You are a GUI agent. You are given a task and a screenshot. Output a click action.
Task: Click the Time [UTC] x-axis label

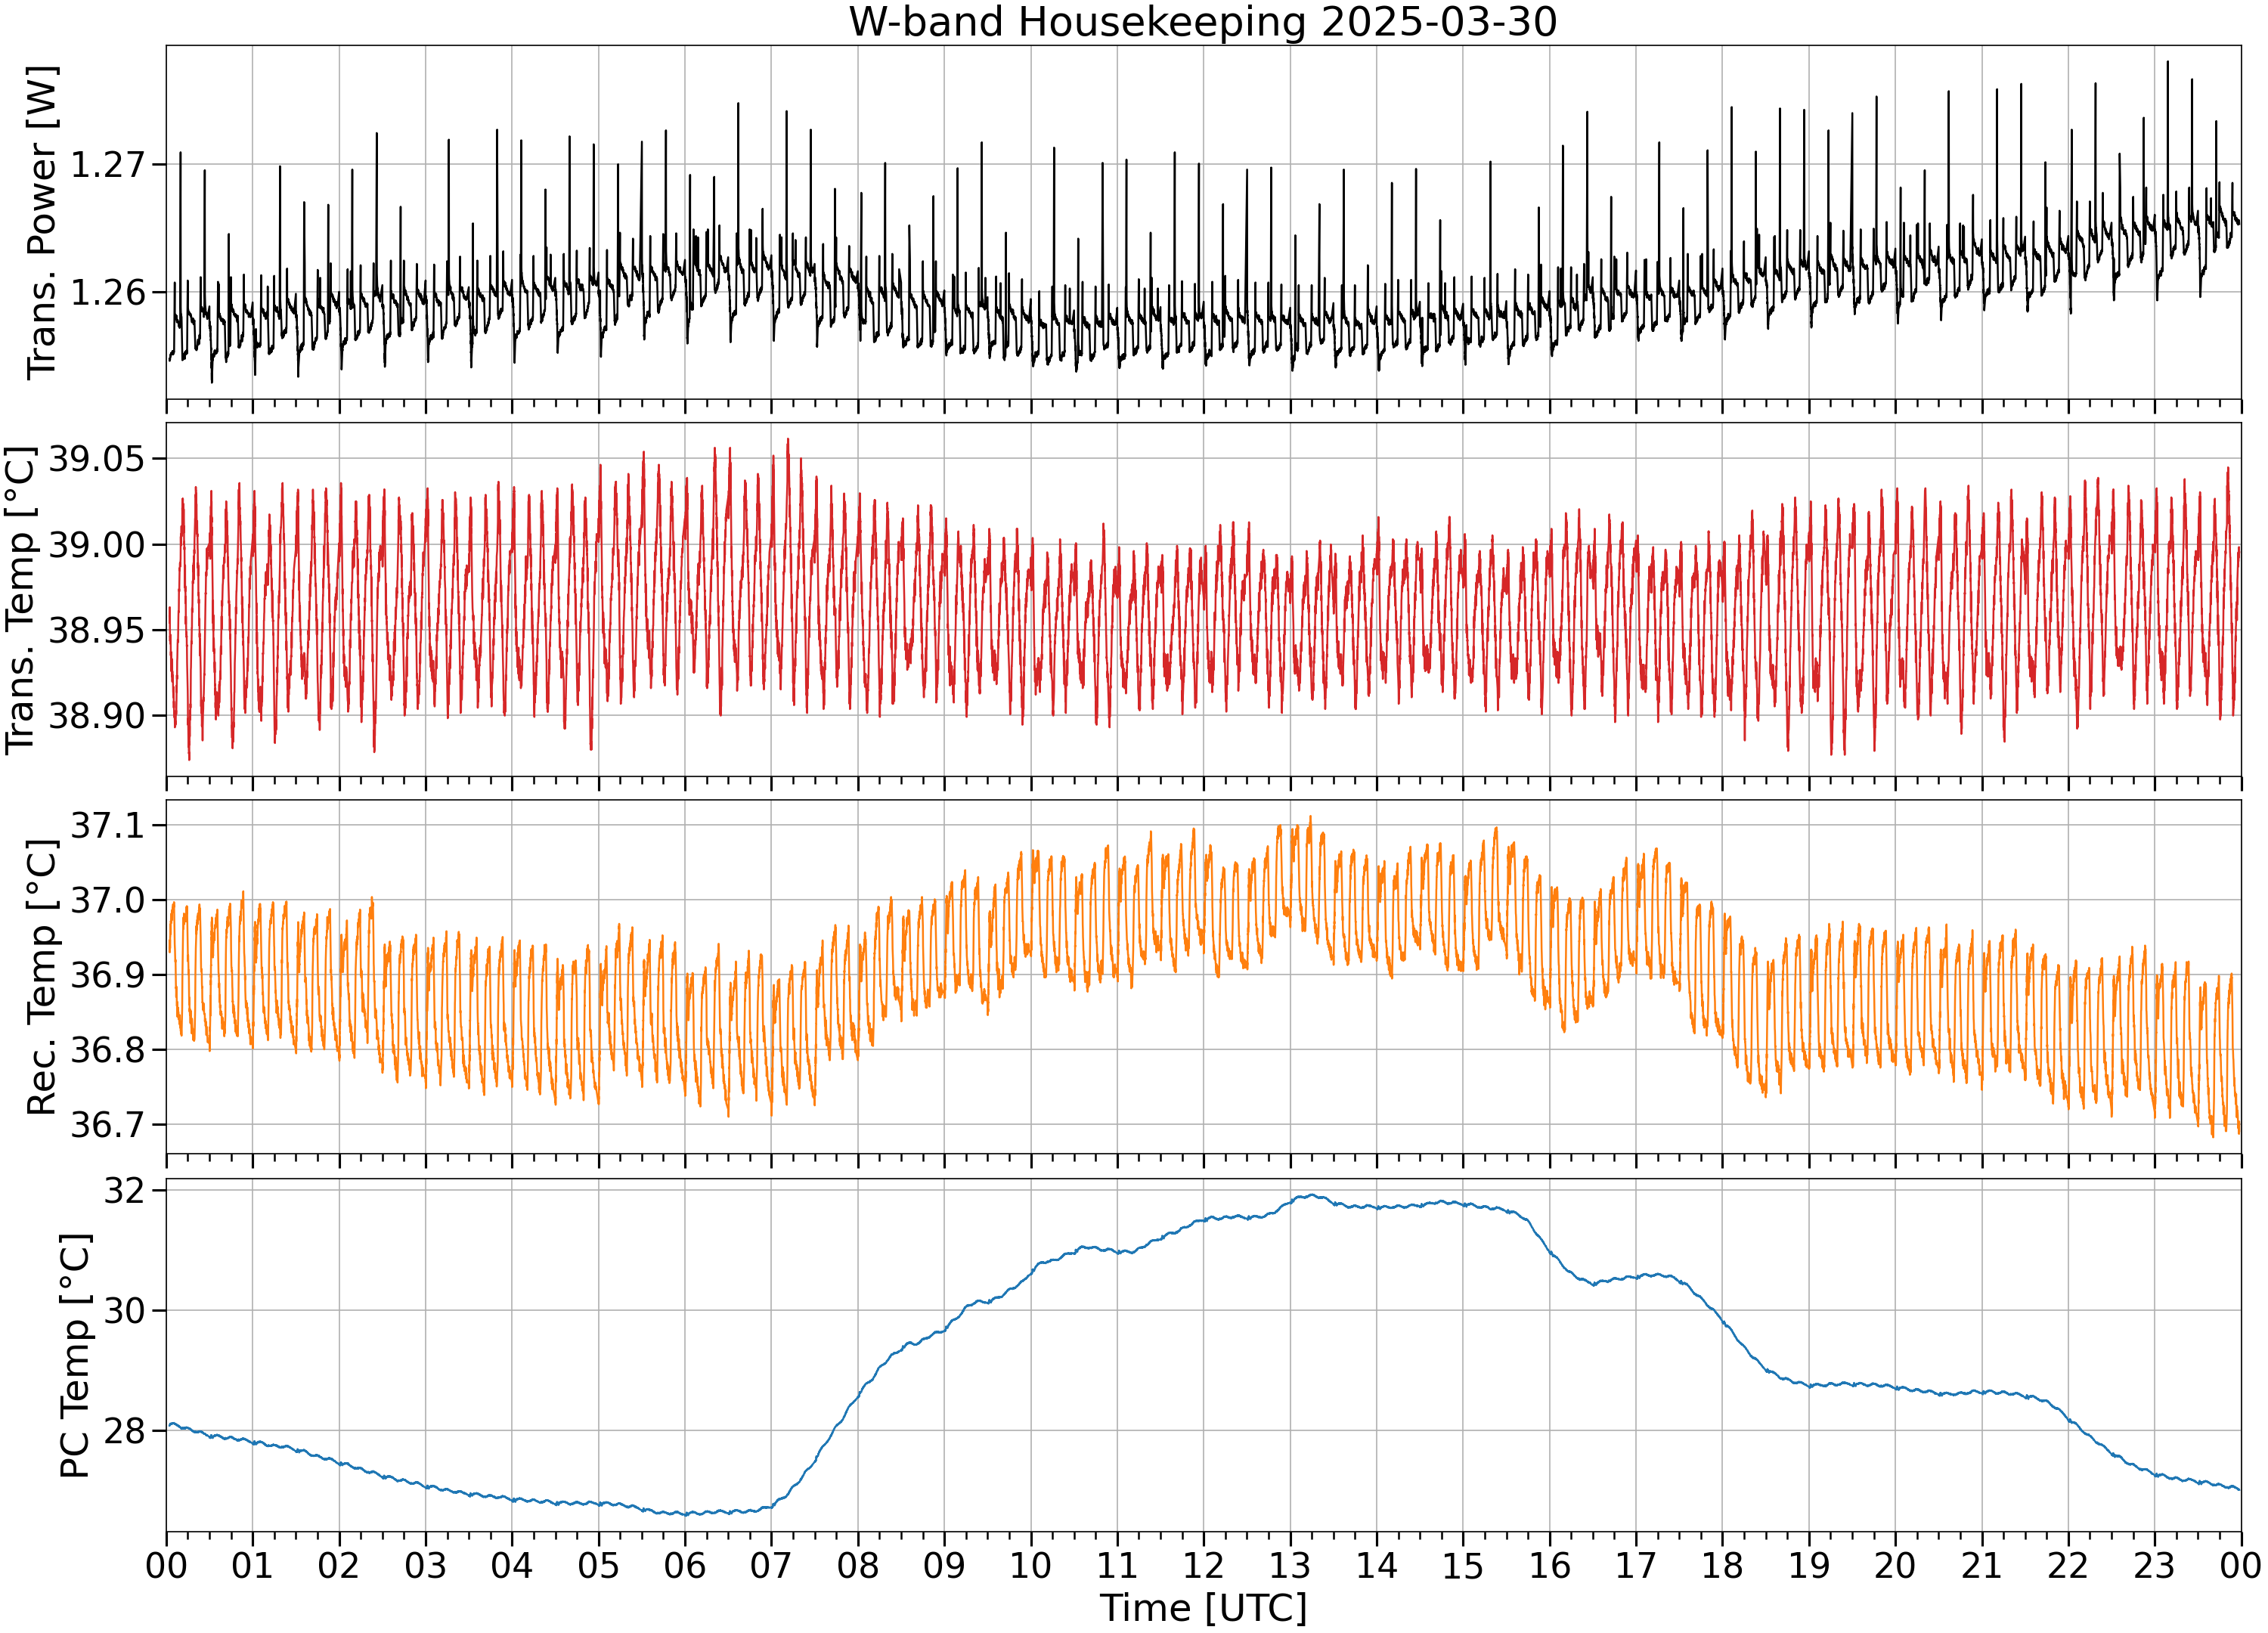point(1203,1609)
